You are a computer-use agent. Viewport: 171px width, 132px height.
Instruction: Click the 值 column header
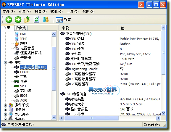(140, 28)
